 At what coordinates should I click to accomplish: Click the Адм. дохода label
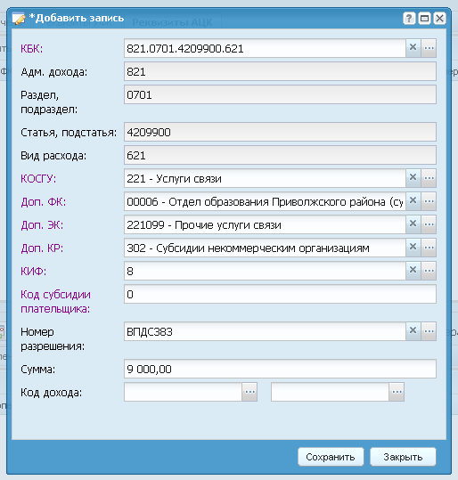pos(54,72)
